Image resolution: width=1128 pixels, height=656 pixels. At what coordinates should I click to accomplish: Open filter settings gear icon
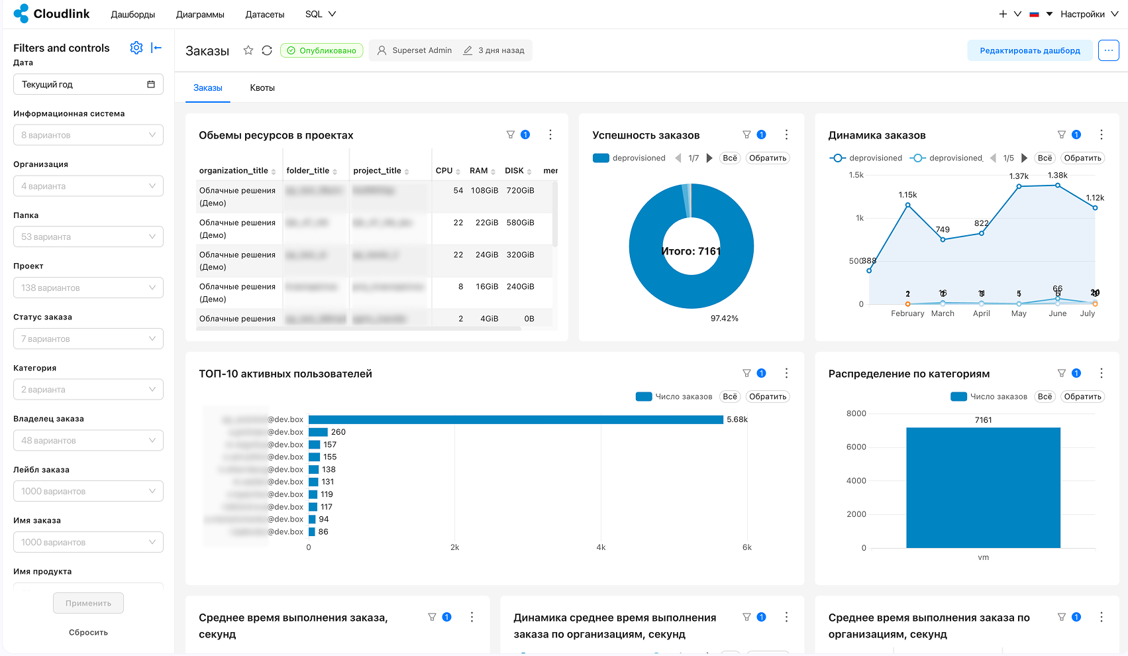coord(136,48)
